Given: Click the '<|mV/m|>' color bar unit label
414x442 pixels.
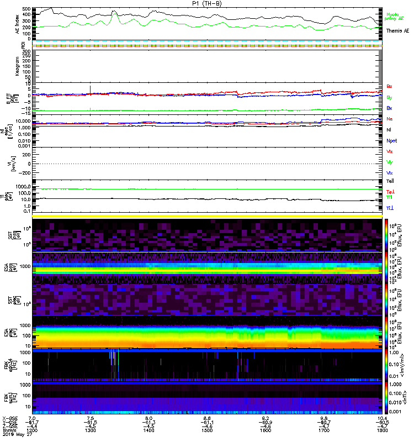Looking at the screenshot, I should pos(403,365).
